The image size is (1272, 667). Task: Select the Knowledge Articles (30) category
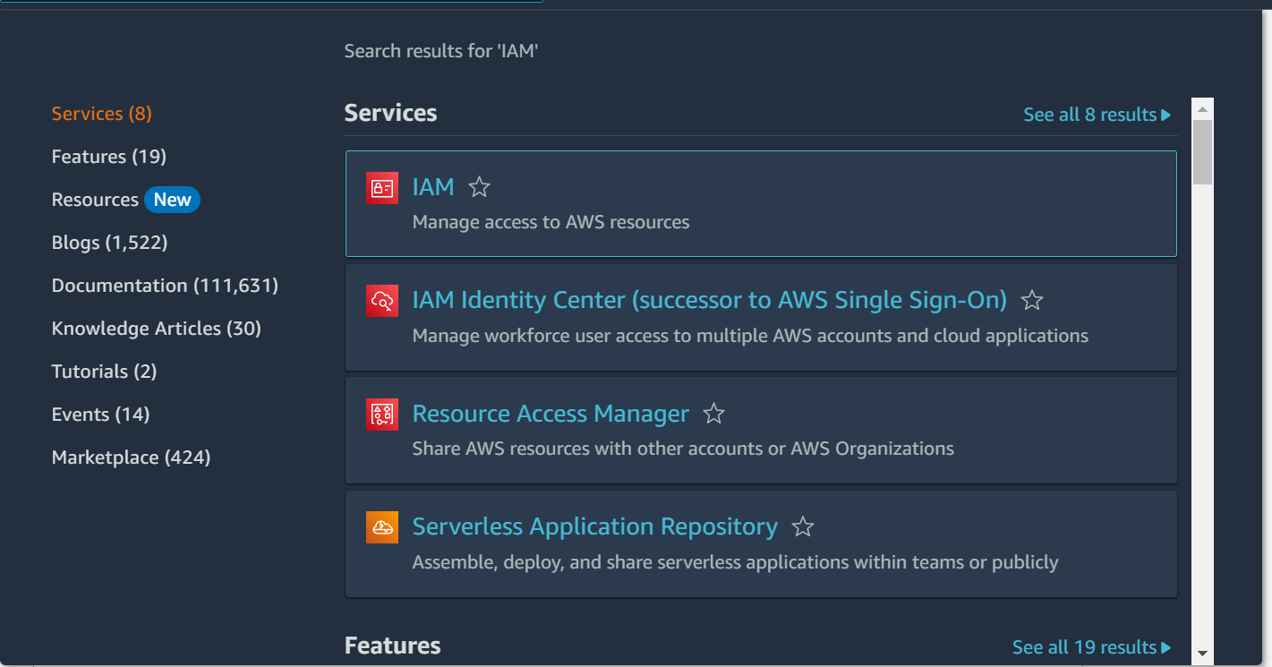coord(157,329)
